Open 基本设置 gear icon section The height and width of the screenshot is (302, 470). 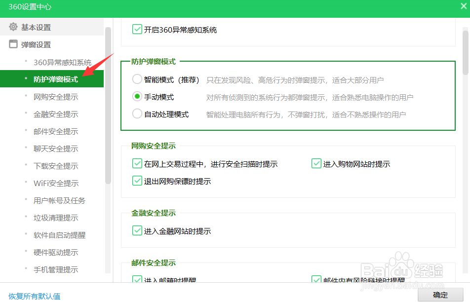pyautogui.click(x=13, y=27)
